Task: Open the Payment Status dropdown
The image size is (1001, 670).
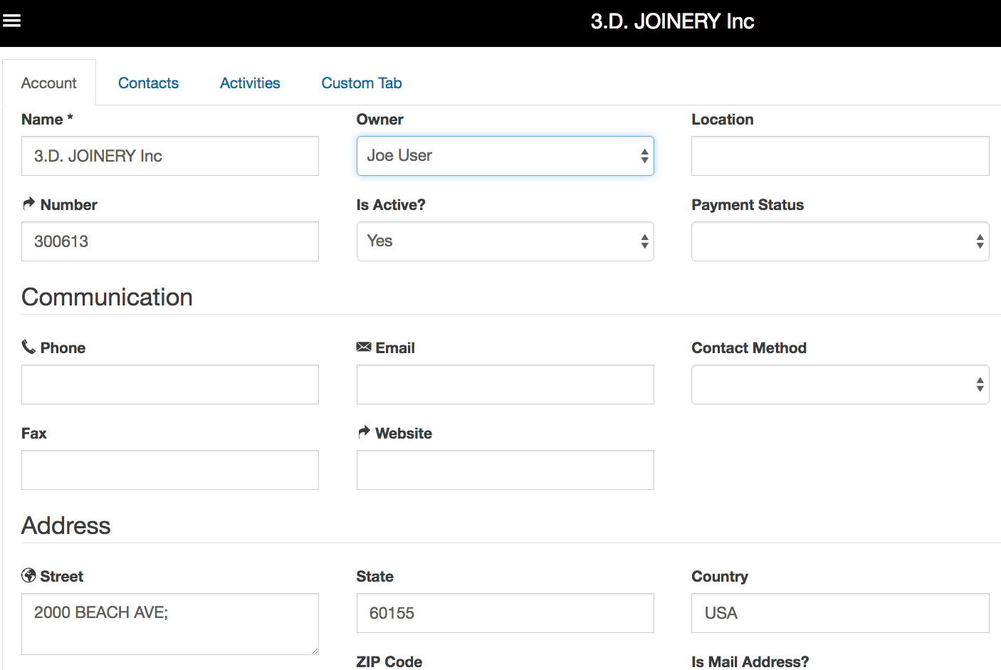Action: click(x=840, y=241)
